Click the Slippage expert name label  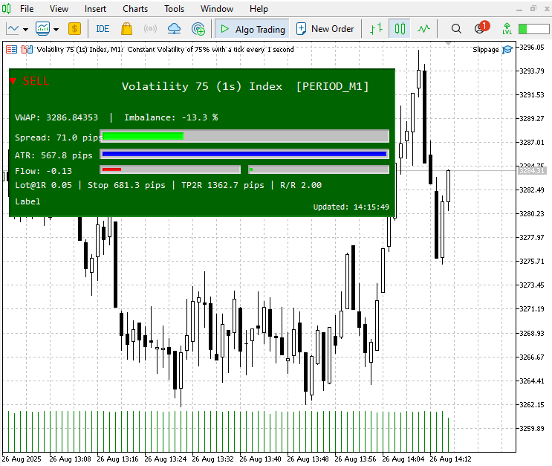[x=485, y=50]
